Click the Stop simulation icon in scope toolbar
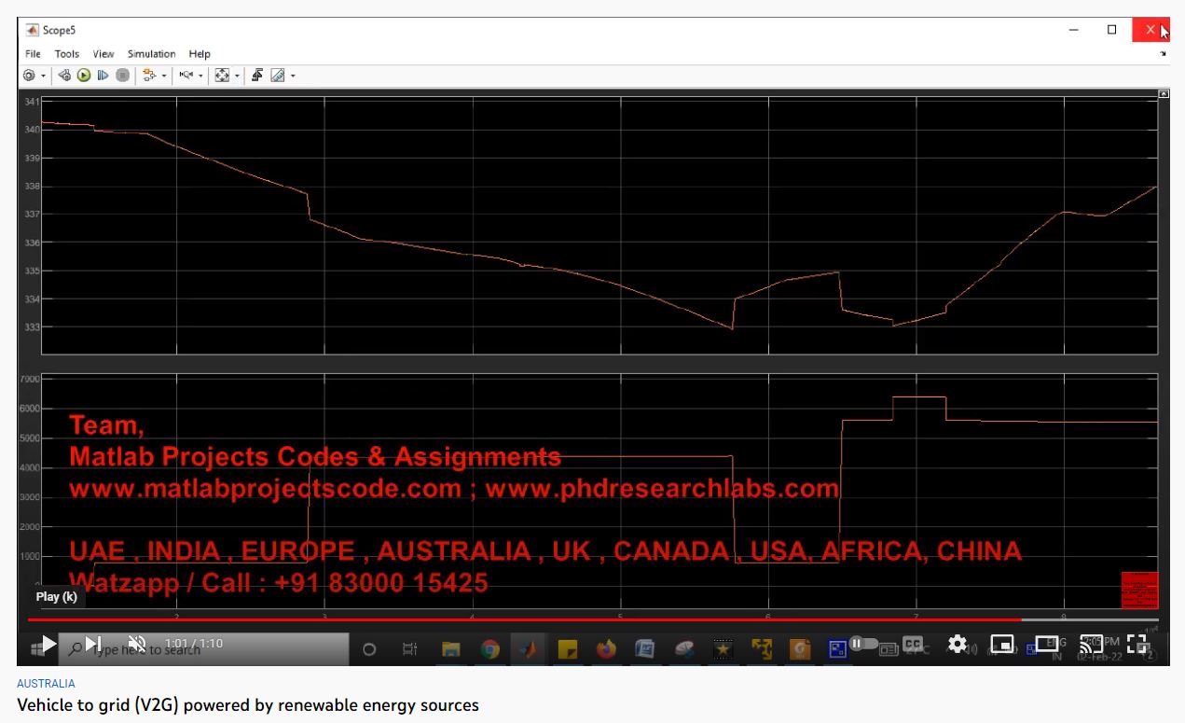1185x723 pixels. (122, 76)
